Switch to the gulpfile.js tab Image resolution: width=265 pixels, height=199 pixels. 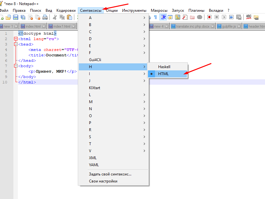(x=229, y=26)
